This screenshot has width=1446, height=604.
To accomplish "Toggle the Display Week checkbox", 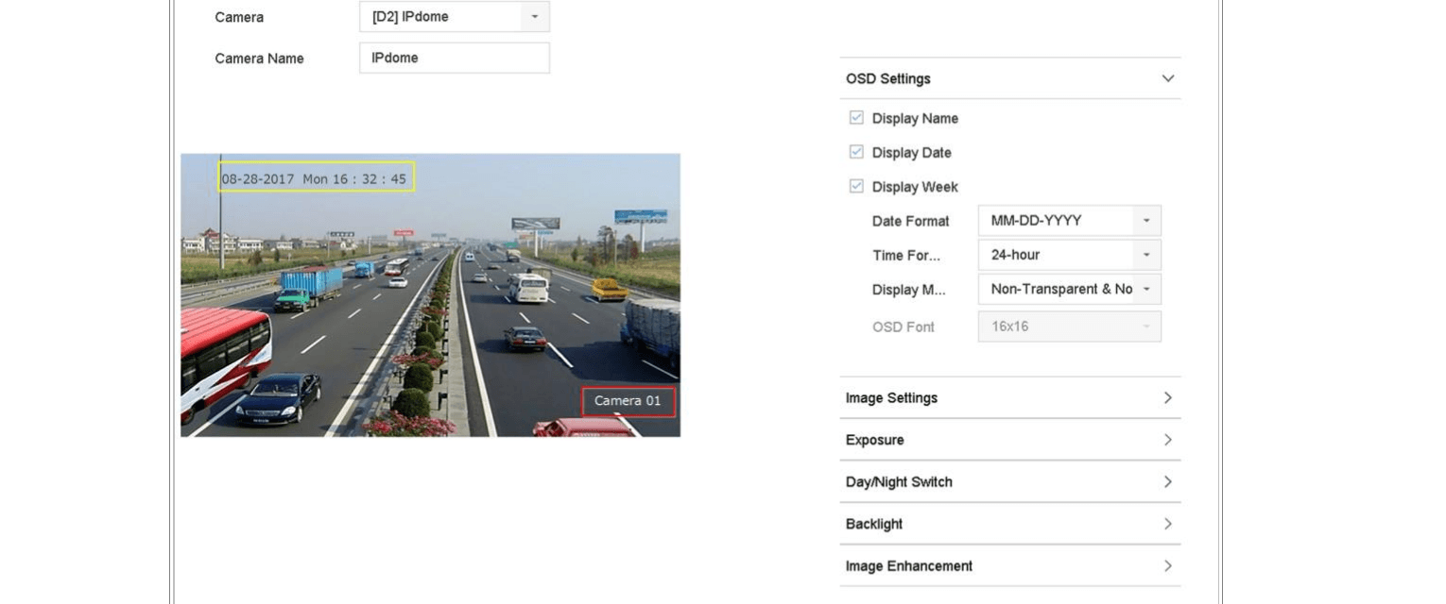I will click(856, 186).
